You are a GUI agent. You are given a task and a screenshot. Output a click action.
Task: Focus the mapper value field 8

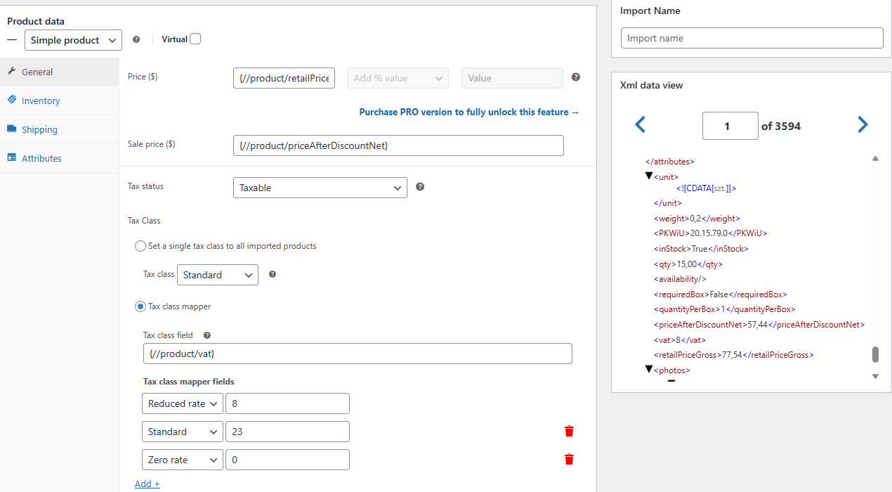coord(287,403)
